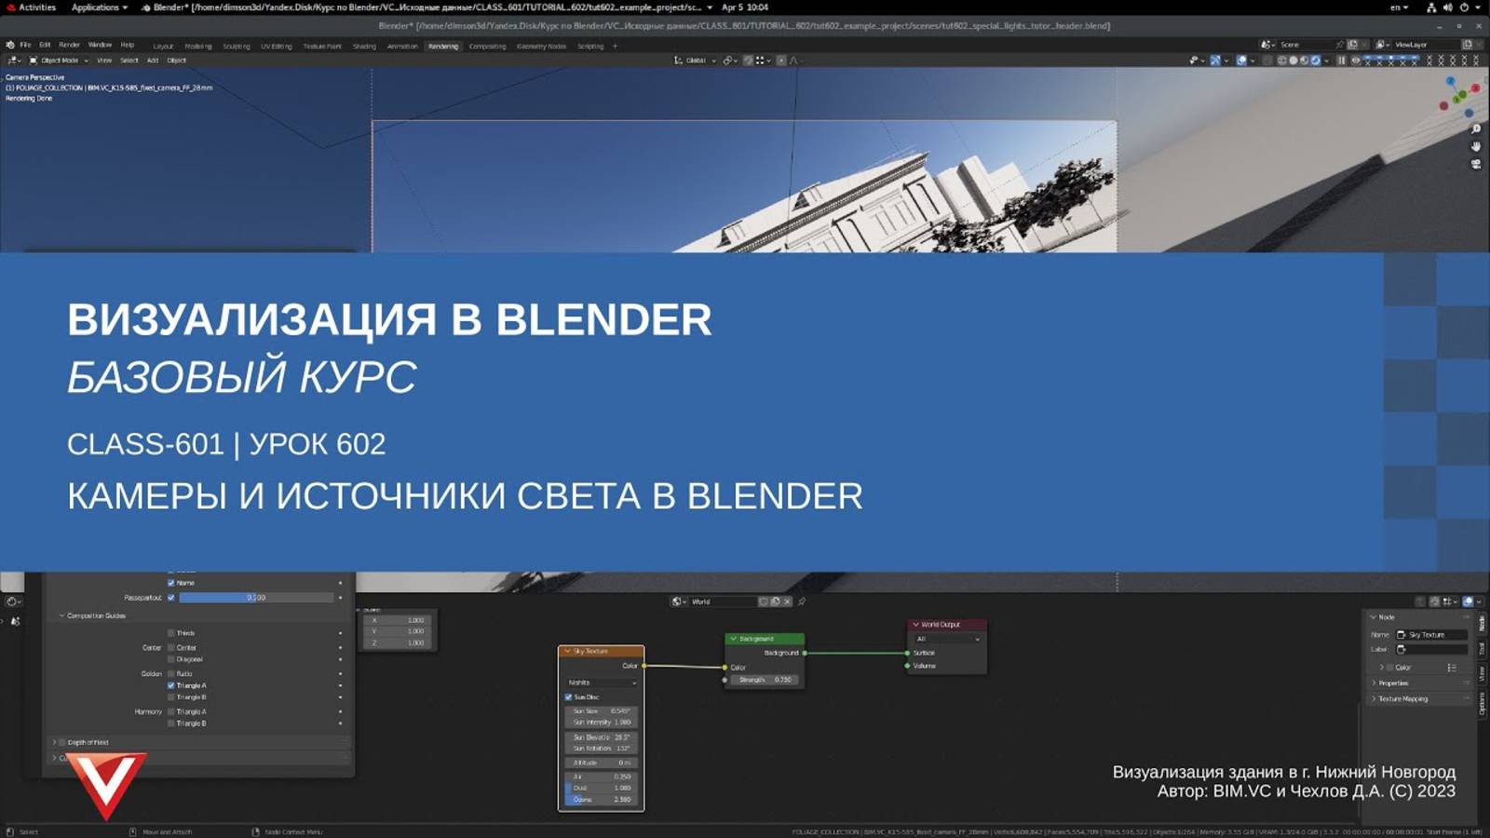Click the zoom icon below the navigation gizmo
This screenshot has height=838, width=1490.
[x=1477, y=128]
